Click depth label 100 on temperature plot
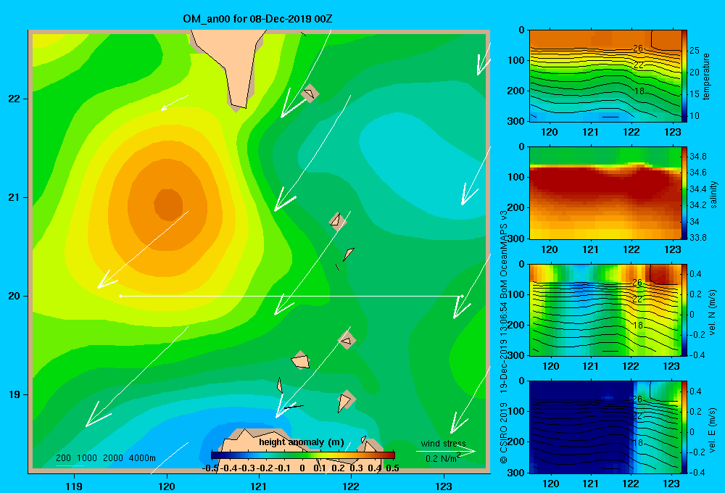This screenshot has height=493, width=725. (516, 60)
